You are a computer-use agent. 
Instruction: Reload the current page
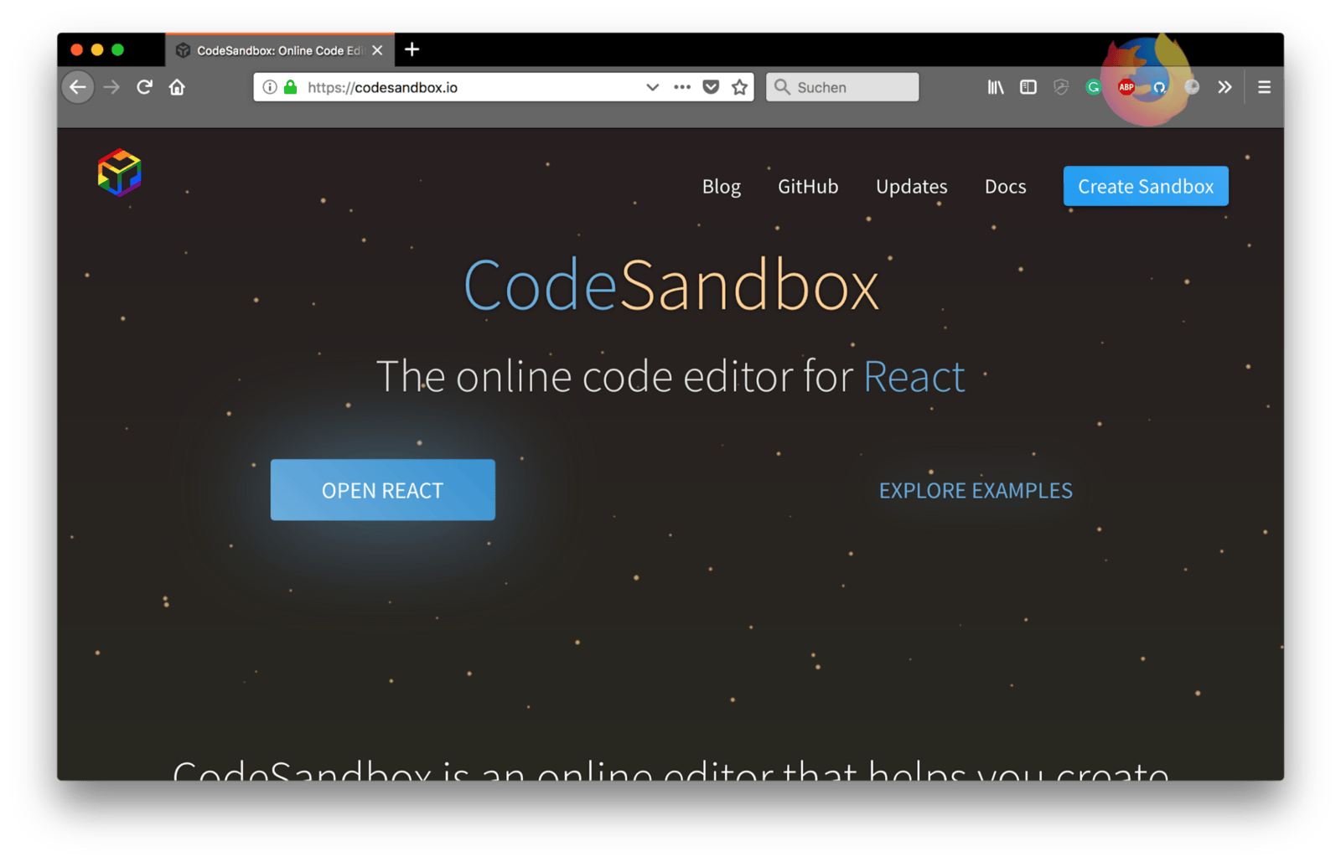pyautogui.click(x=144, y=87)
